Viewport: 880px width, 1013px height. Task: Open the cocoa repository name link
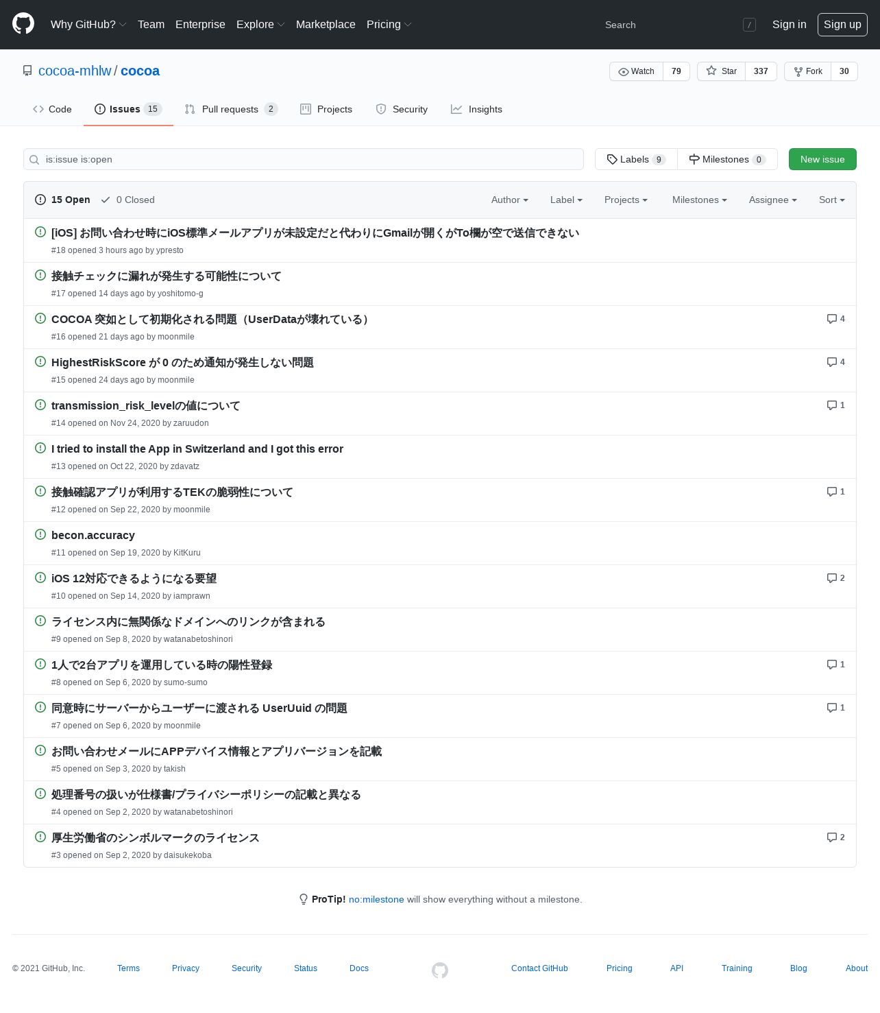140,71
